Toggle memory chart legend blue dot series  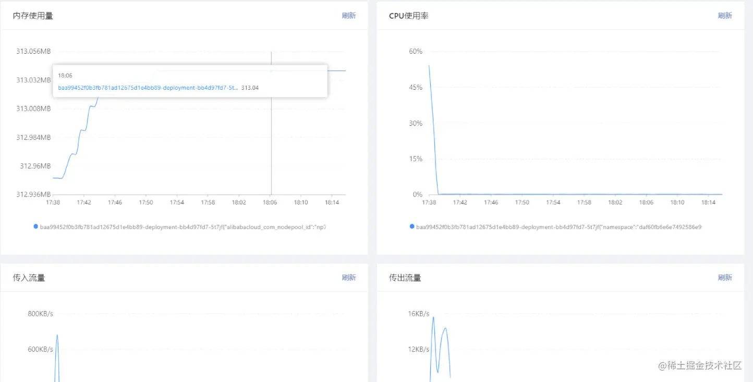pyautogui.click(x=35, y=226)
